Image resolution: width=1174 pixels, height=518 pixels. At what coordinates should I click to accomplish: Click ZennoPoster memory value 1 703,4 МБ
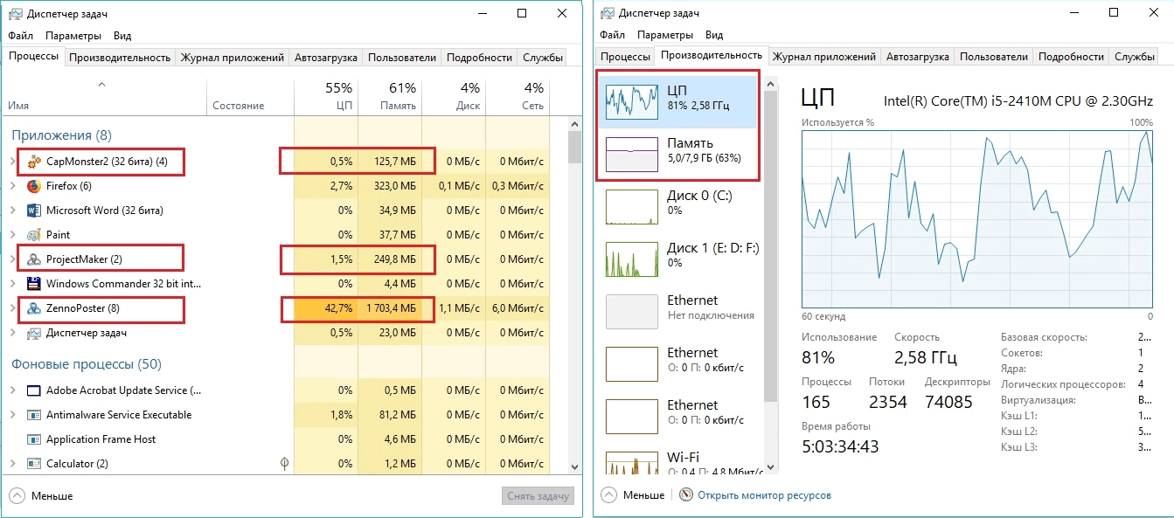tap(390, 308)
